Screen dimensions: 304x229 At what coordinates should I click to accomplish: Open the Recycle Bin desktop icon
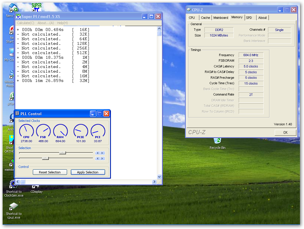217,144
